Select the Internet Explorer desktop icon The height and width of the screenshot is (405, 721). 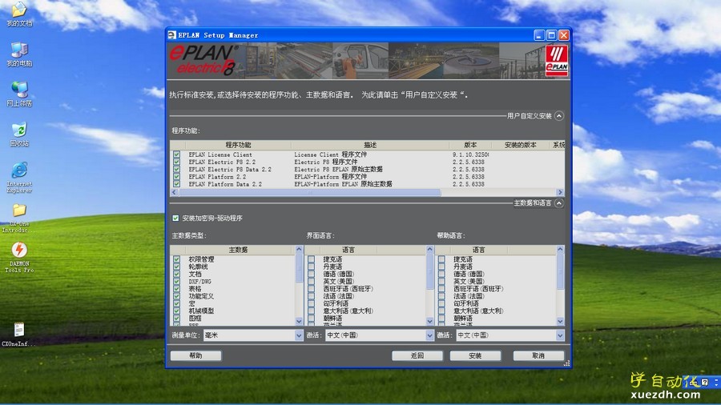pyautogui.click(x=19, y=177)
